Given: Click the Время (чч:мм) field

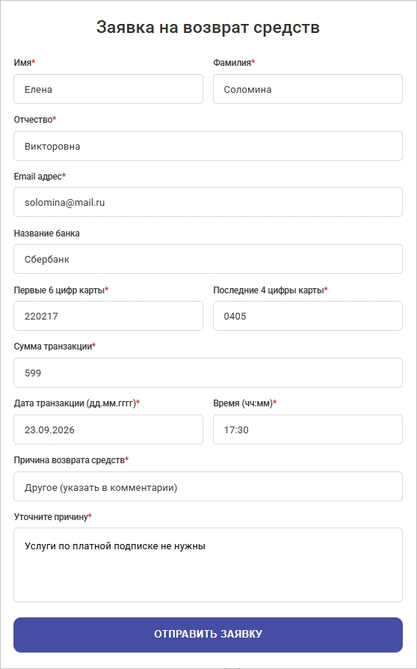Looking at the screenshot, I should click(x=308, y=430).
